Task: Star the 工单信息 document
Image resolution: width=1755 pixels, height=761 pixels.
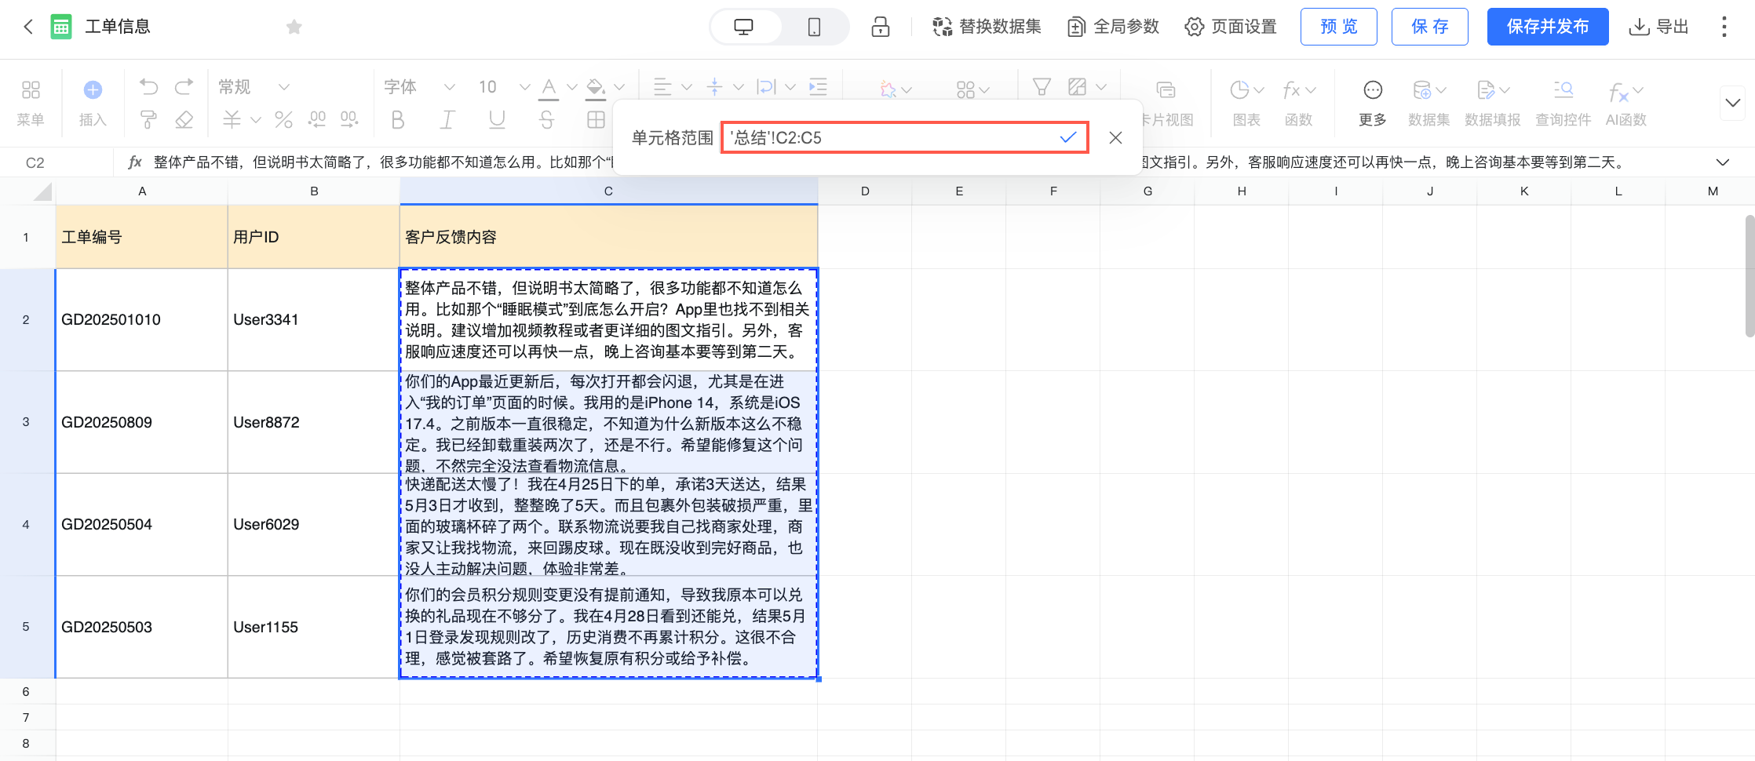Action: click(x=294, y=27)
